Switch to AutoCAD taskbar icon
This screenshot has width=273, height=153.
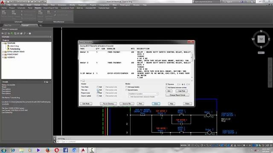[83, 150]
